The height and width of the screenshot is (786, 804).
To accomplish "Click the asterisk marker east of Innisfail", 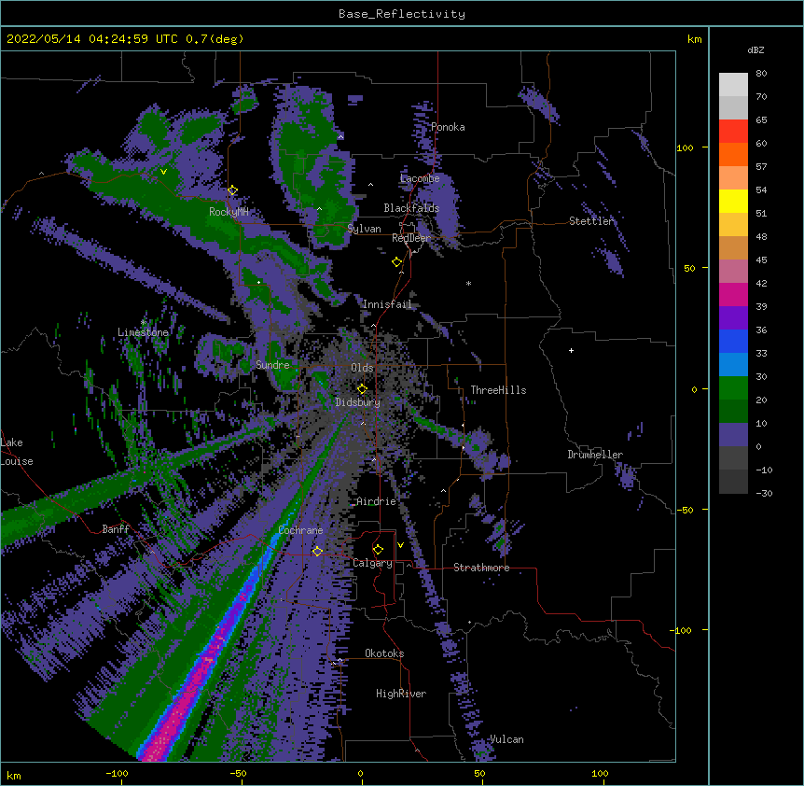I will [468, 283].
